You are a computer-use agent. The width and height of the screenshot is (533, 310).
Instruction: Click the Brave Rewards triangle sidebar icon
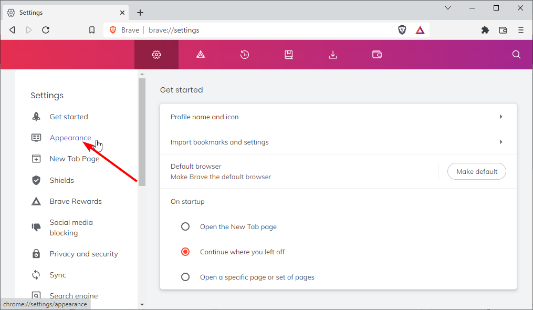click(x=36, y=201)
